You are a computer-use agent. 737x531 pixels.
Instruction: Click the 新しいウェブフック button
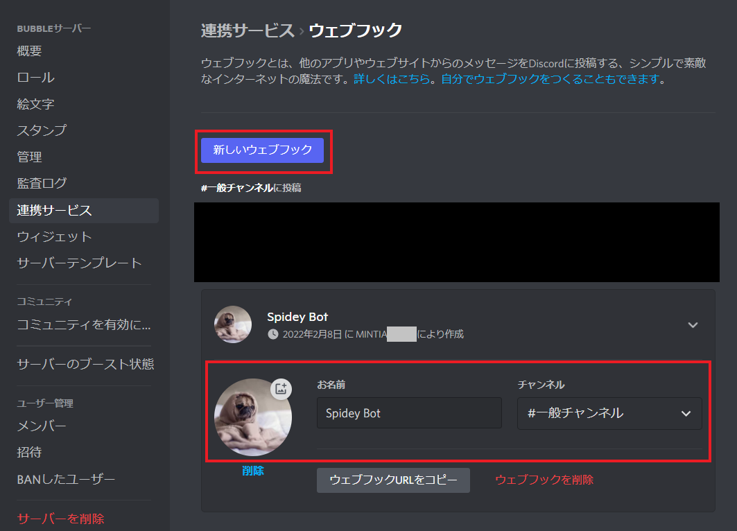pos(263,149)
